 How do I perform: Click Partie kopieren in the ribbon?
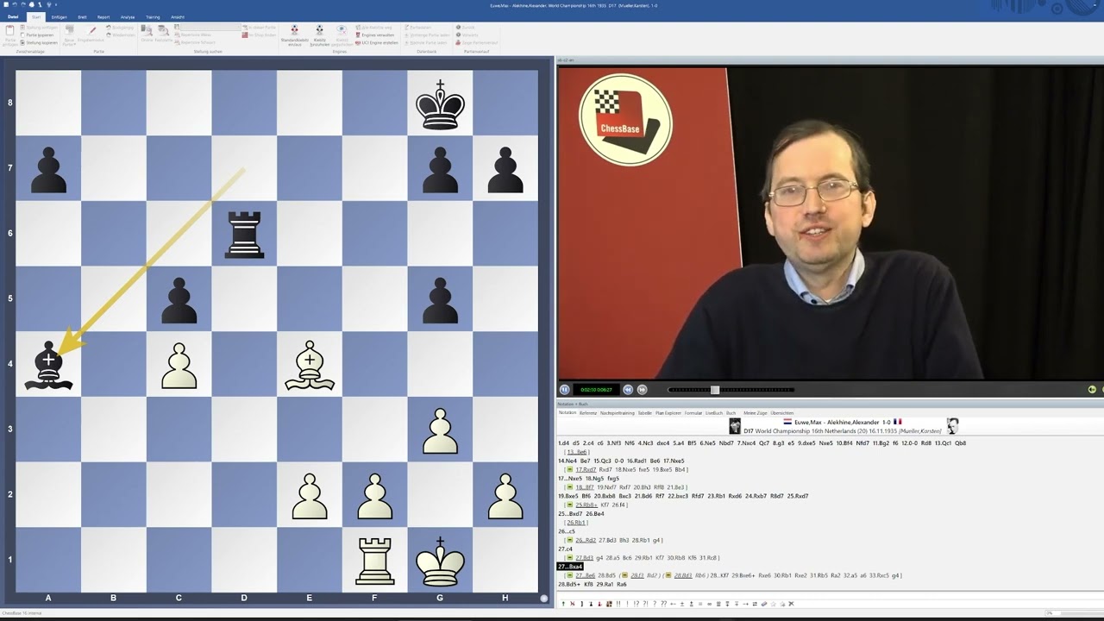(x=38, y=34)
